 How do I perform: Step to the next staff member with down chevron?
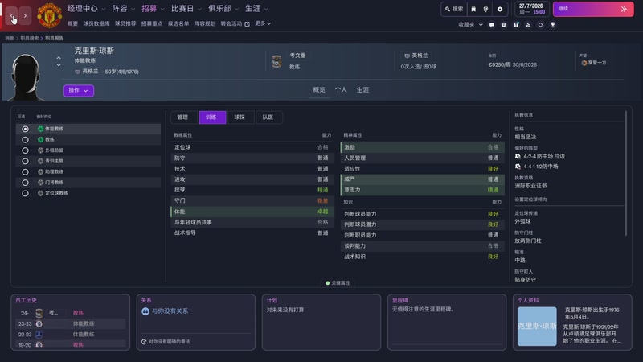[59, 65]
